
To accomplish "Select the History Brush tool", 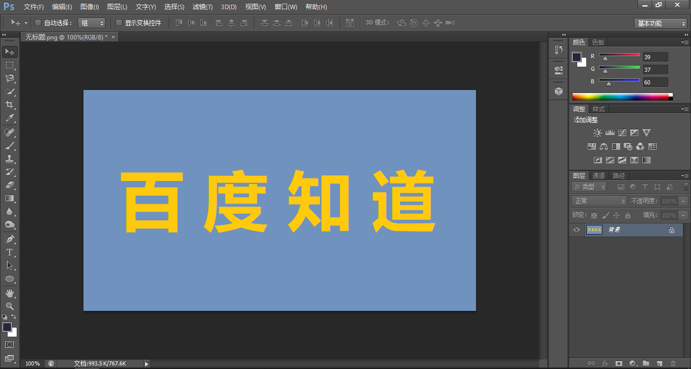I will click(10, 172).
